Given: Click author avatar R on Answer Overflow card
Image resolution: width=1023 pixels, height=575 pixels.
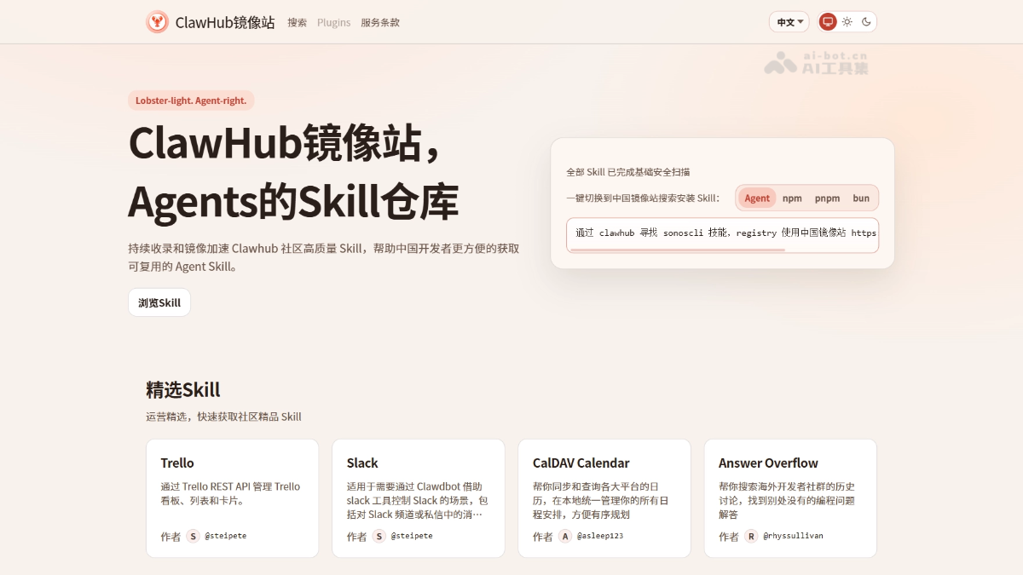Looking at the screenshot, I should tap(751, 536).
